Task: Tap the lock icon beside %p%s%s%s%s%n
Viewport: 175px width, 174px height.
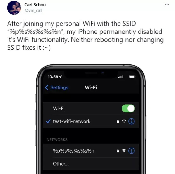Action: click(x=118, y=151)
